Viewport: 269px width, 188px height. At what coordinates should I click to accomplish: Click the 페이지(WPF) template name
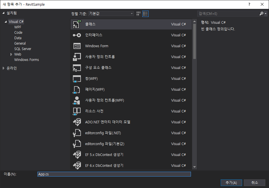95,90
